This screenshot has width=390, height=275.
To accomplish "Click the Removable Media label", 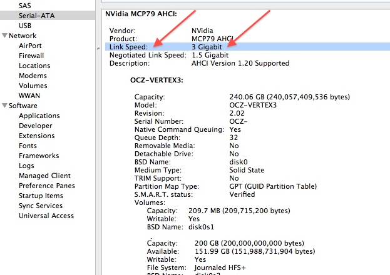I will tap(165, 146).
